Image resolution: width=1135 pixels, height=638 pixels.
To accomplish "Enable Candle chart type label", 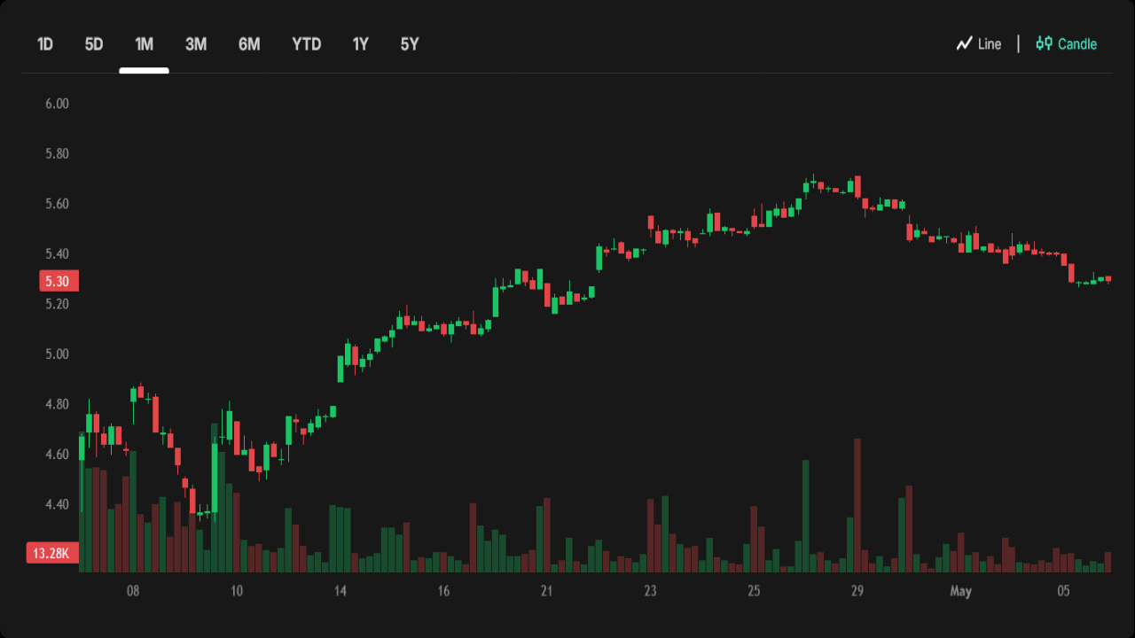I will pos(1077,44).
